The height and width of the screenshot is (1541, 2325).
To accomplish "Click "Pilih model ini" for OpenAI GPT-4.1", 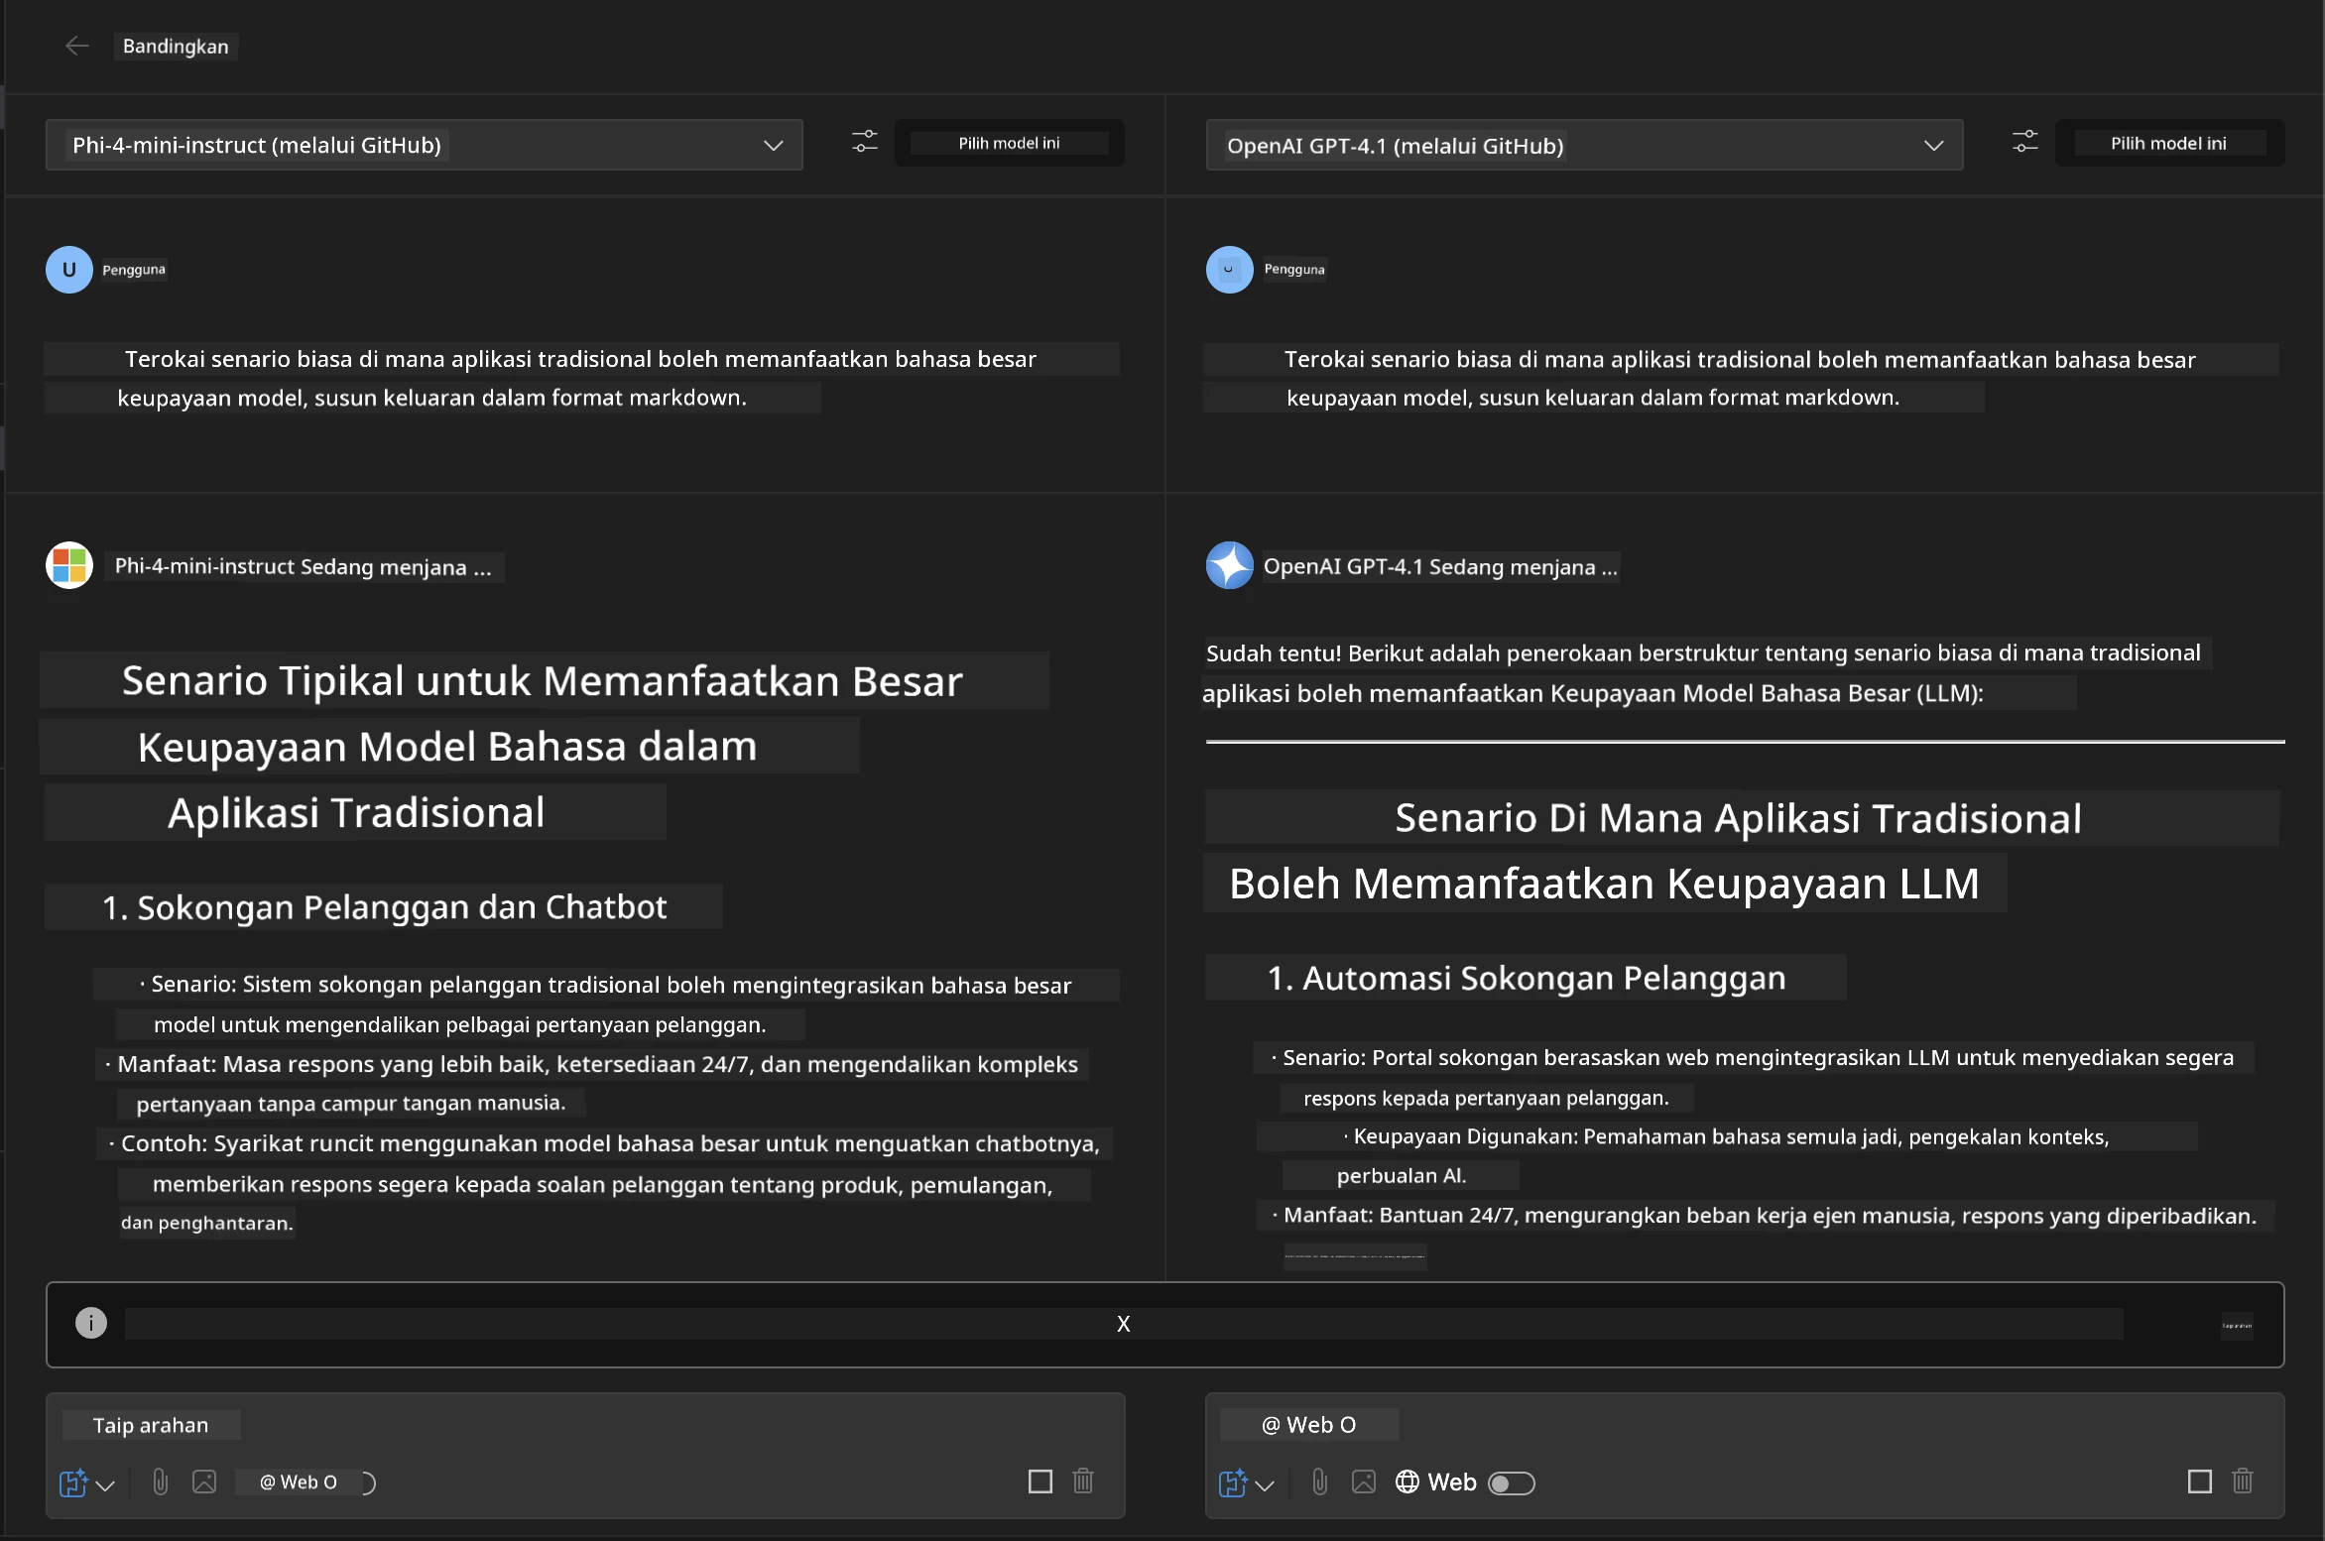I will 2169,143.
